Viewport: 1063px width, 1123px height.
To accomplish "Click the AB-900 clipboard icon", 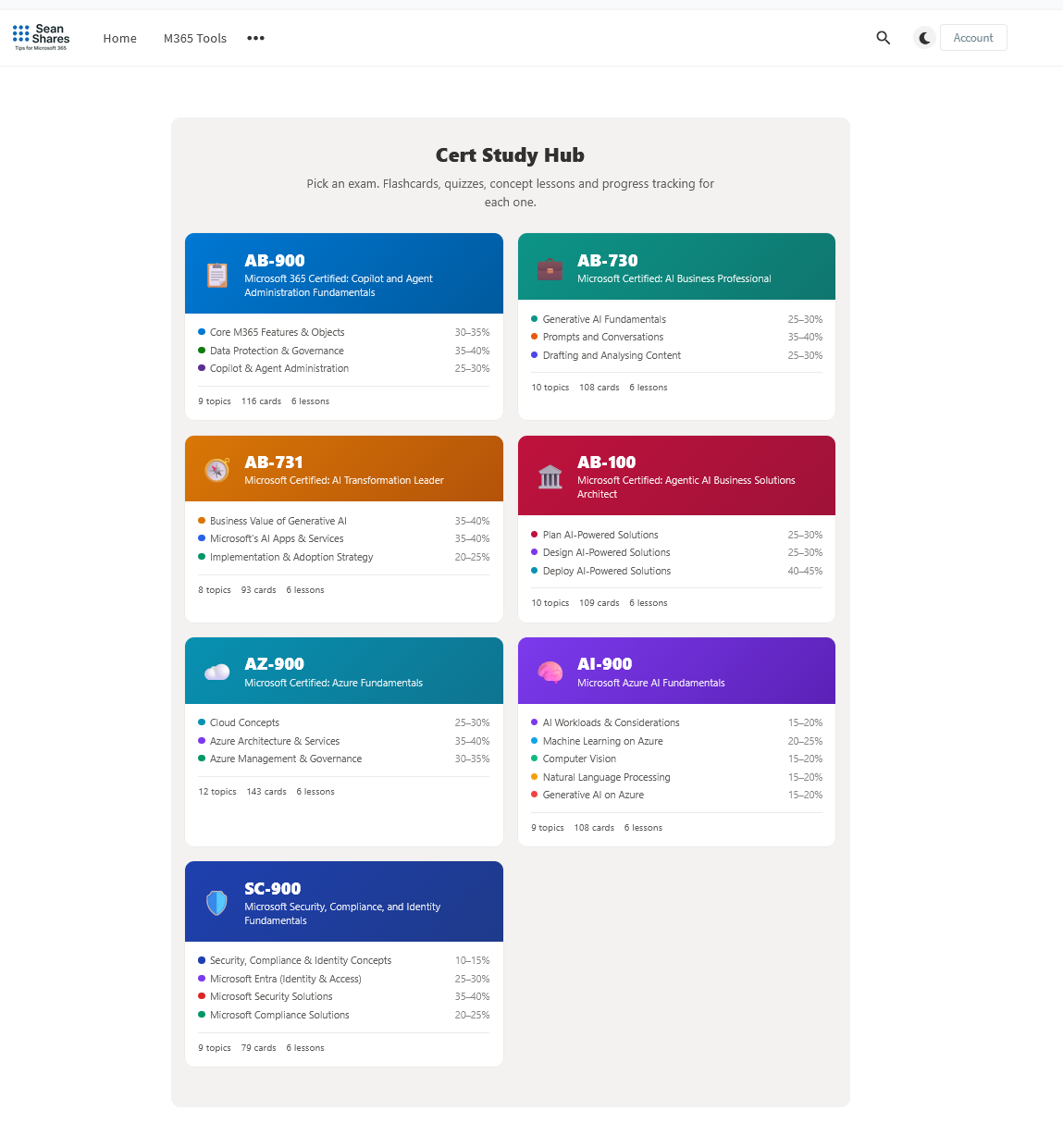I will pos(217,275).
